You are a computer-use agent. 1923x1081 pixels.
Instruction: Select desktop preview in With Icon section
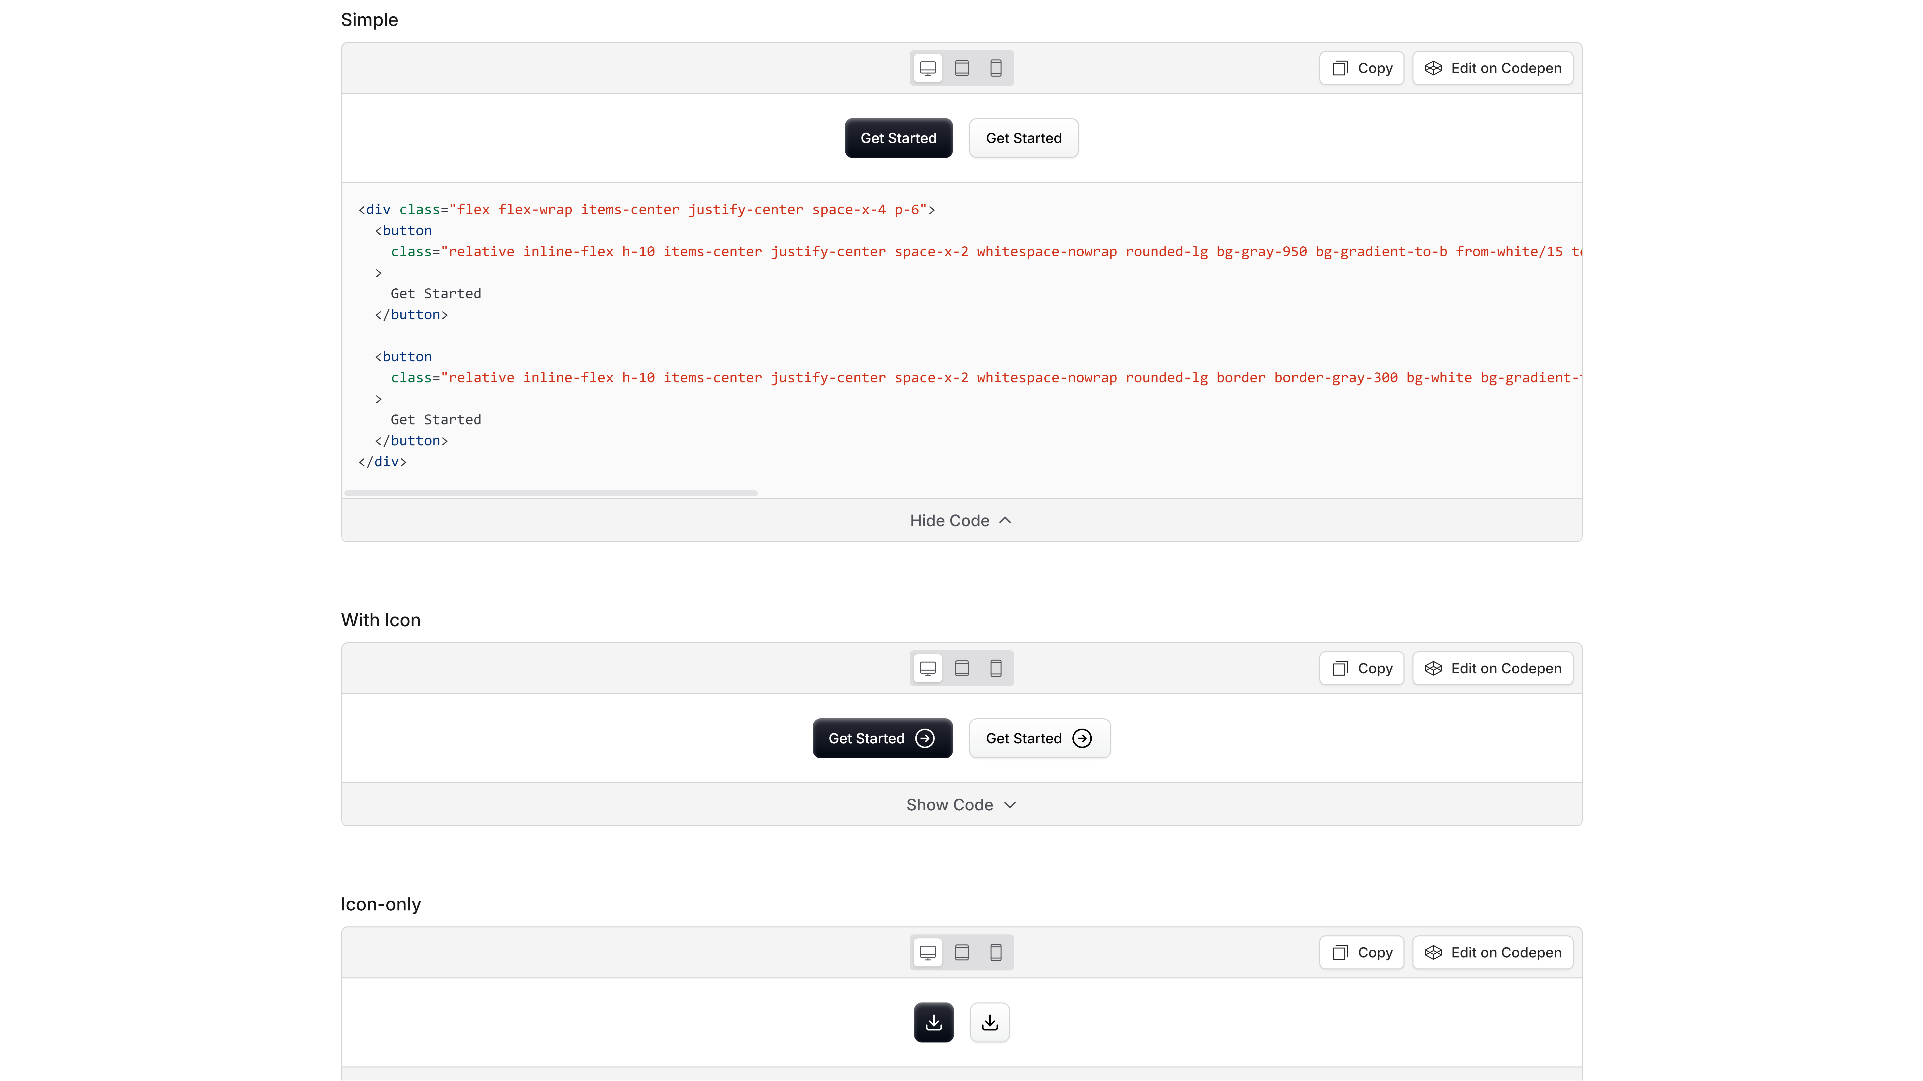928,669
